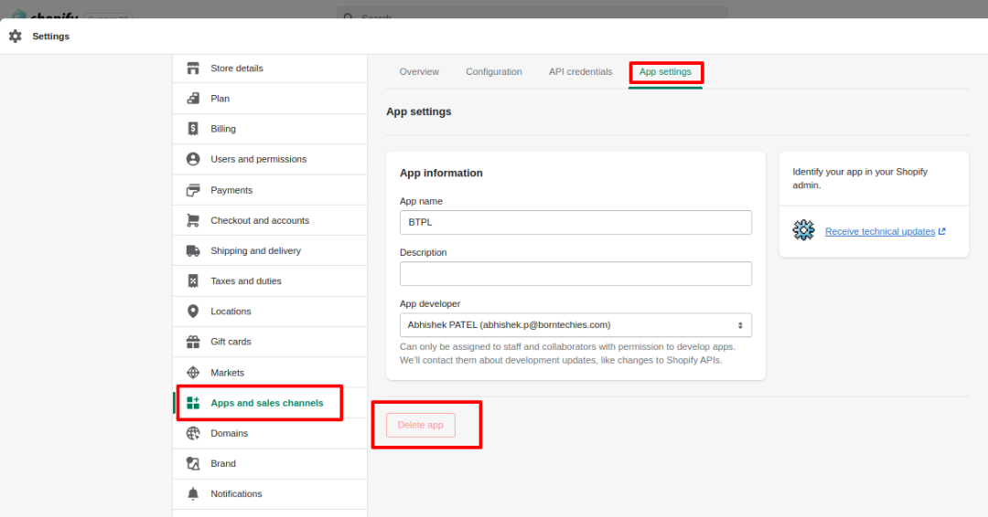
Task: Open Notifications settings
Action: 270,494
